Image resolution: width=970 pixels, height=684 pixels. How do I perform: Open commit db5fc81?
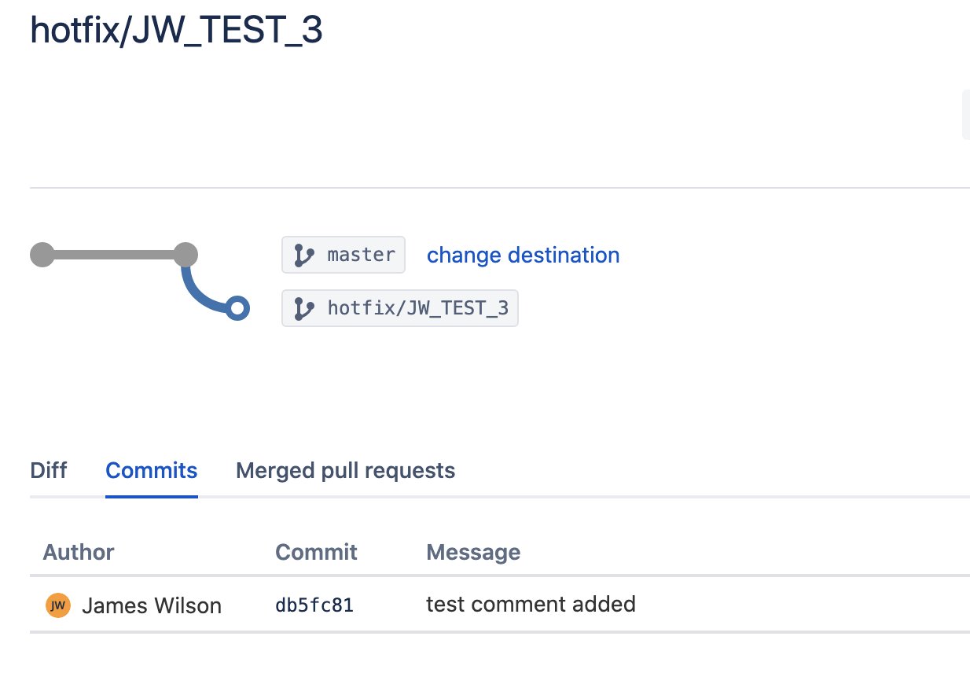314,605
